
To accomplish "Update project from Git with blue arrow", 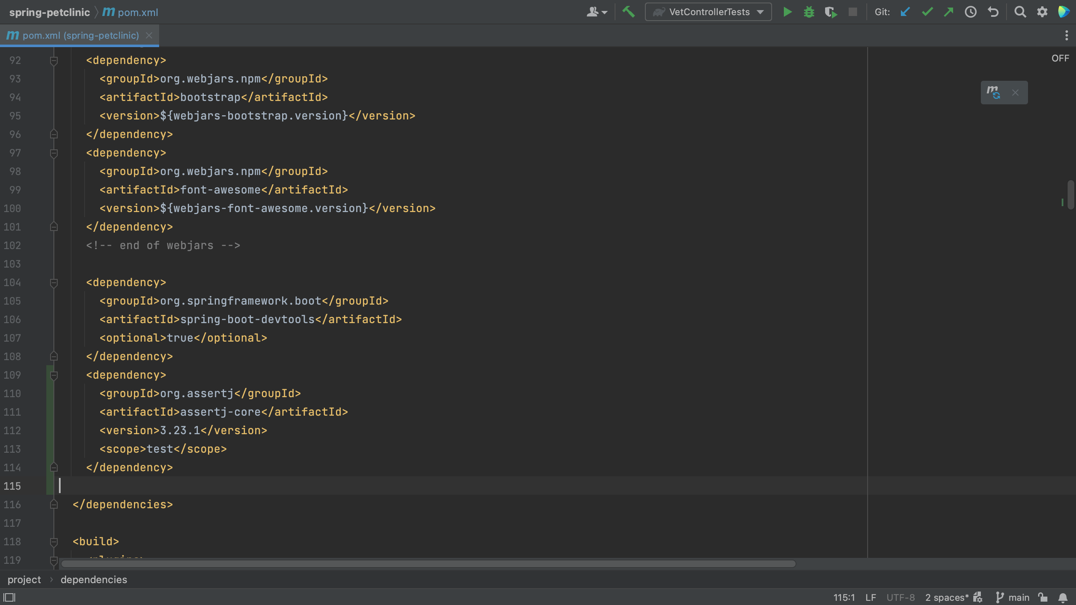I will 905,12.
